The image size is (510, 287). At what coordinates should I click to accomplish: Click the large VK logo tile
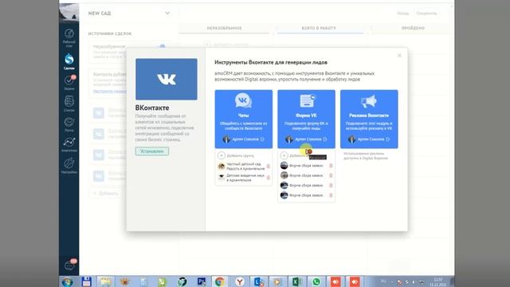tap(167, 79)
